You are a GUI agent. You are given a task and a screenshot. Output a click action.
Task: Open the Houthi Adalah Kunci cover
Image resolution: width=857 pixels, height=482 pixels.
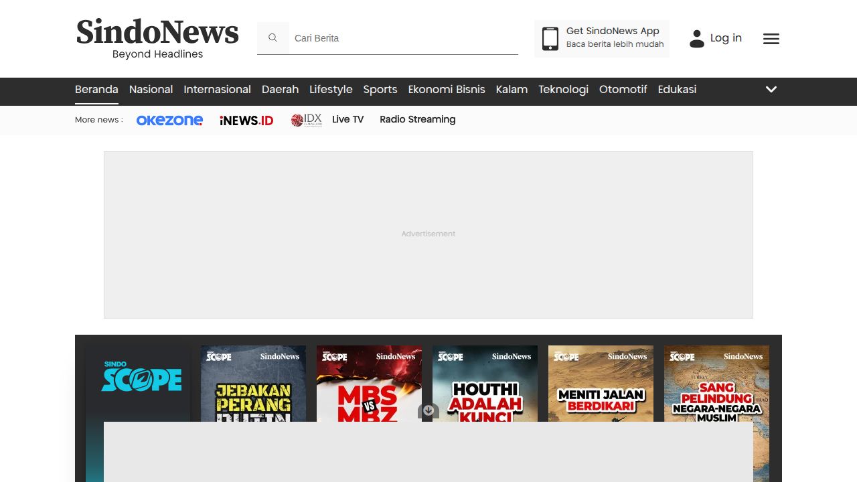[485, 384]
